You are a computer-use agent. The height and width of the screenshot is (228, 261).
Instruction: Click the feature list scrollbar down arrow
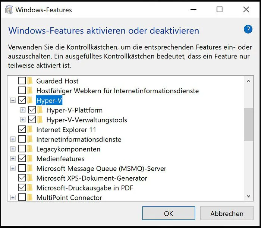pos(249,196)
